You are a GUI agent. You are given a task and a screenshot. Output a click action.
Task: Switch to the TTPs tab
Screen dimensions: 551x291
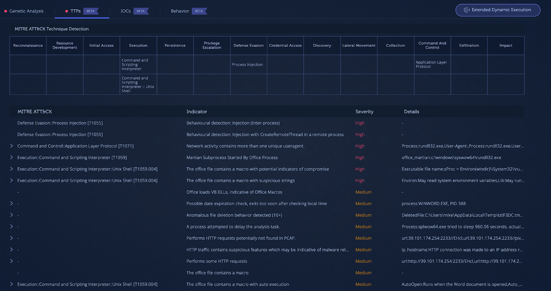[75, 11]
